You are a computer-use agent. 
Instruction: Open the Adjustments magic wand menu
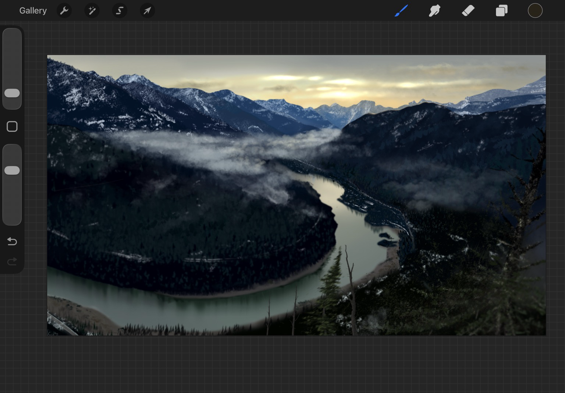(92, 11)
